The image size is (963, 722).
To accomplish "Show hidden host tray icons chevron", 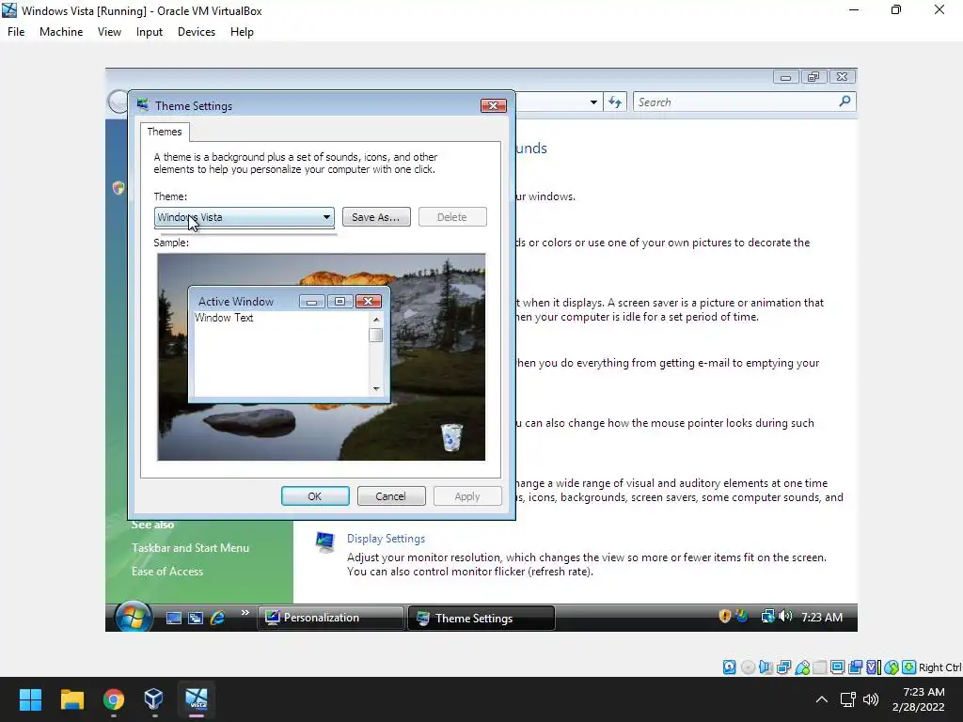I will 822,699.
